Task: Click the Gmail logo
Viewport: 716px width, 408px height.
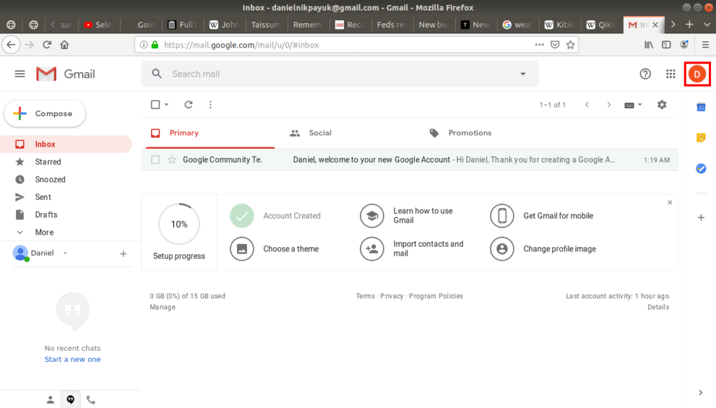Action: (x=66, y=74)
